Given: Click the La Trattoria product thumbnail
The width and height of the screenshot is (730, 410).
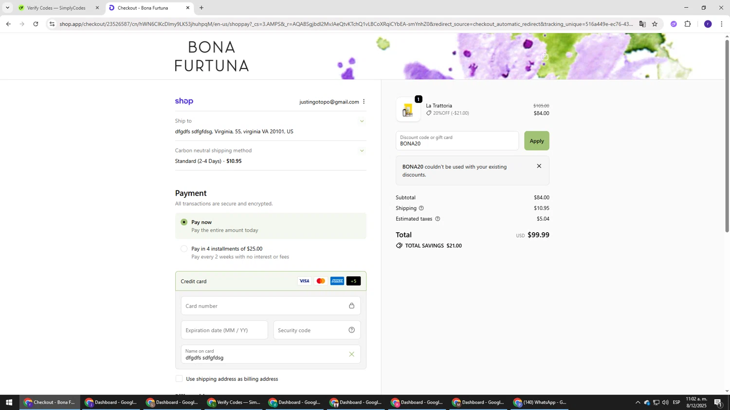Looking at the screenshot, I should coord(408,110).
